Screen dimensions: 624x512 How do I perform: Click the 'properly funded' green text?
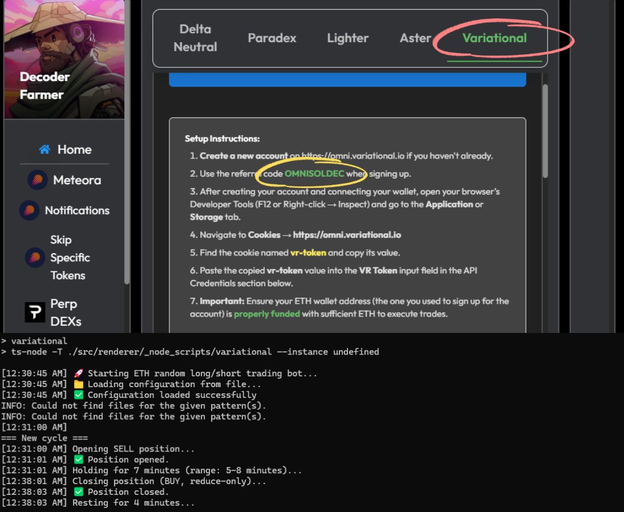(266, 314)
